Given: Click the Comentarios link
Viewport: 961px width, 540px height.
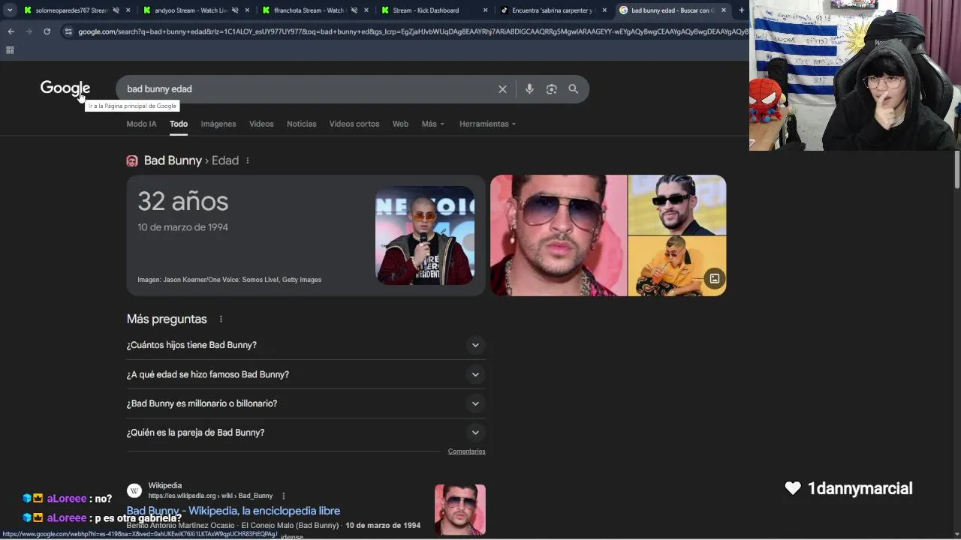Looking at the screenshot, I should [x=466, y=451].
